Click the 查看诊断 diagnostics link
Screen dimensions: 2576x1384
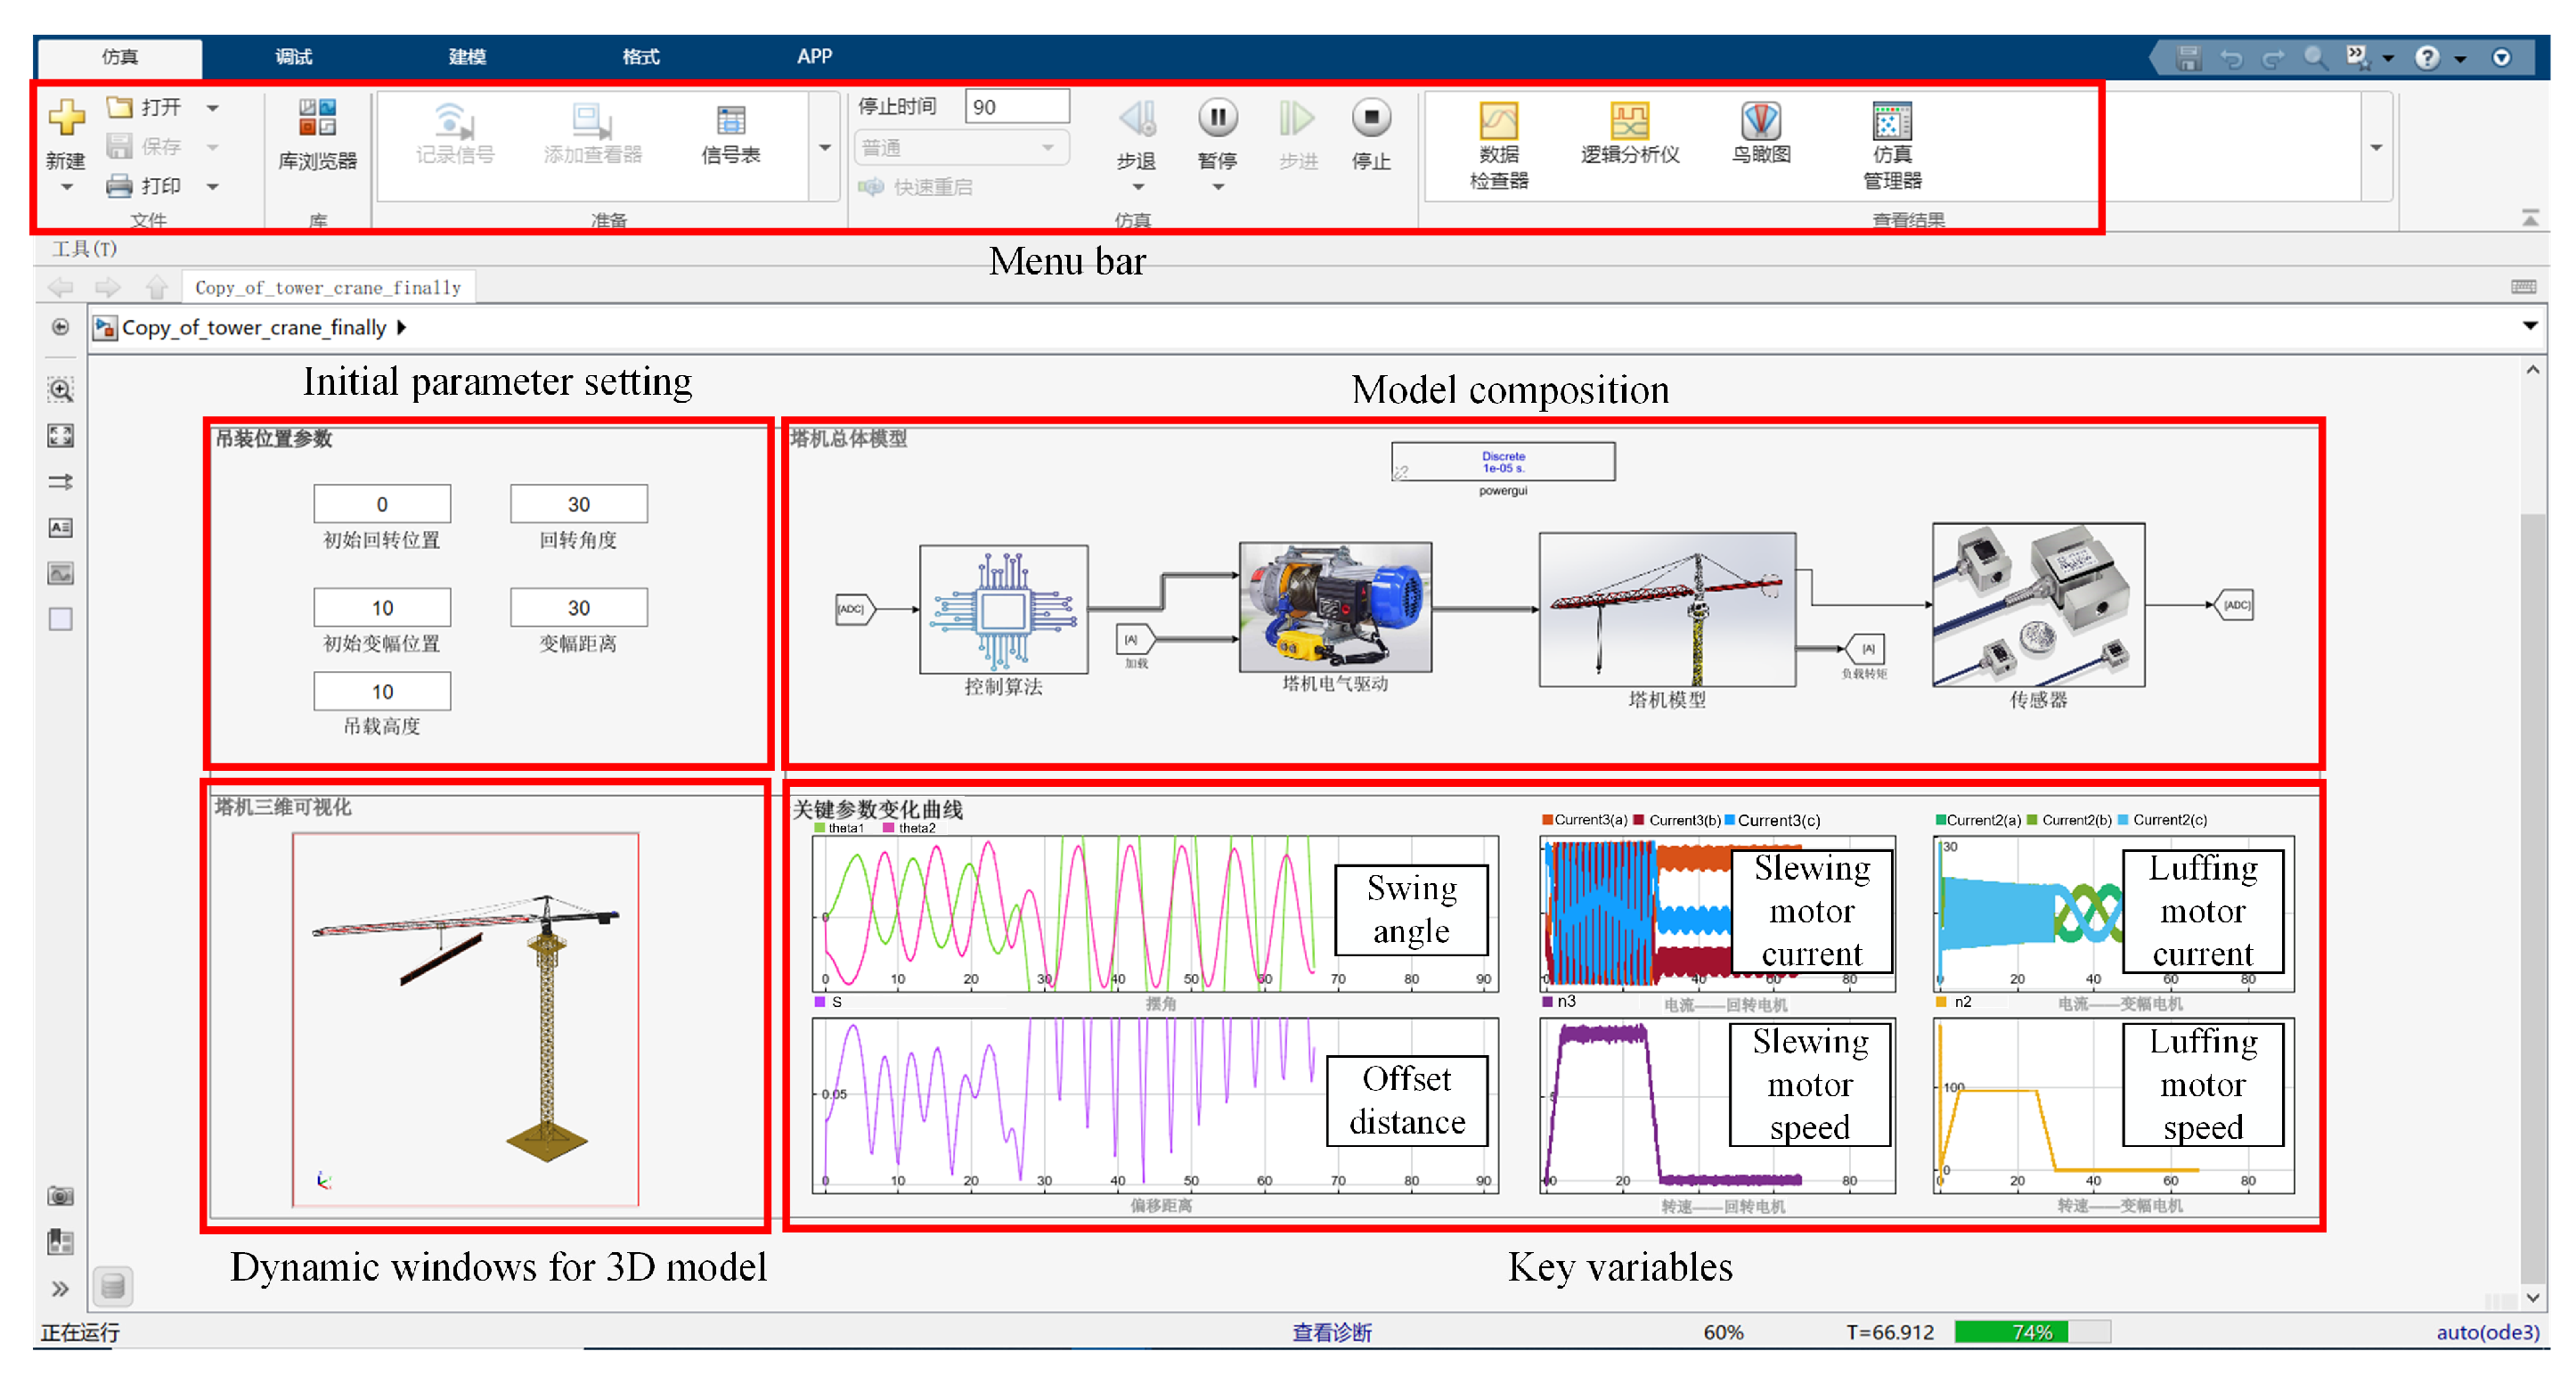coord(1331,1332)
